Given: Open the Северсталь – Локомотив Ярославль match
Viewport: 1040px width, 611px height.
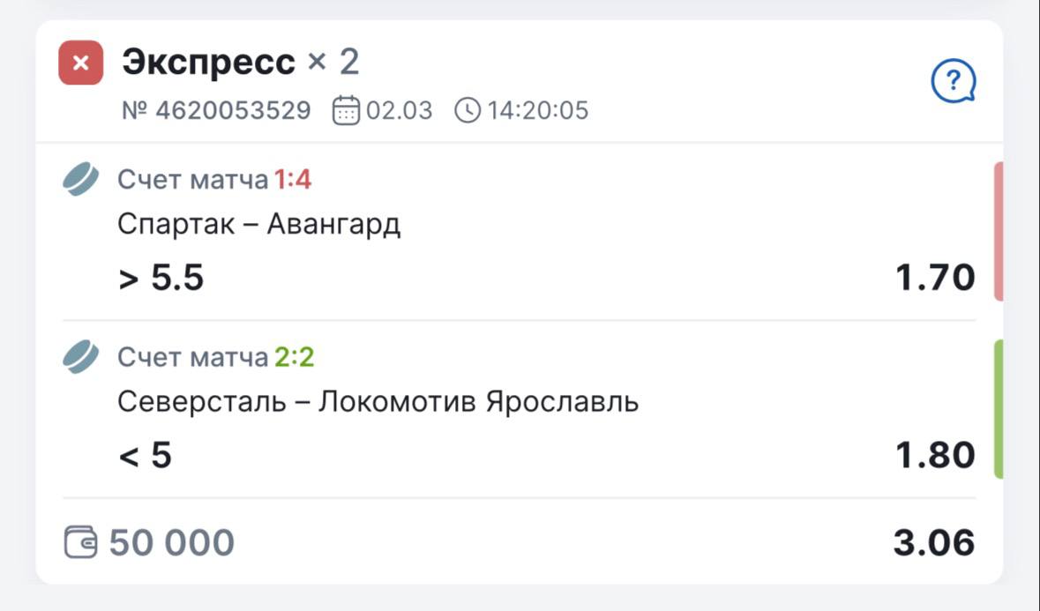Looking at the screenshot, I should tap(378, 402).
